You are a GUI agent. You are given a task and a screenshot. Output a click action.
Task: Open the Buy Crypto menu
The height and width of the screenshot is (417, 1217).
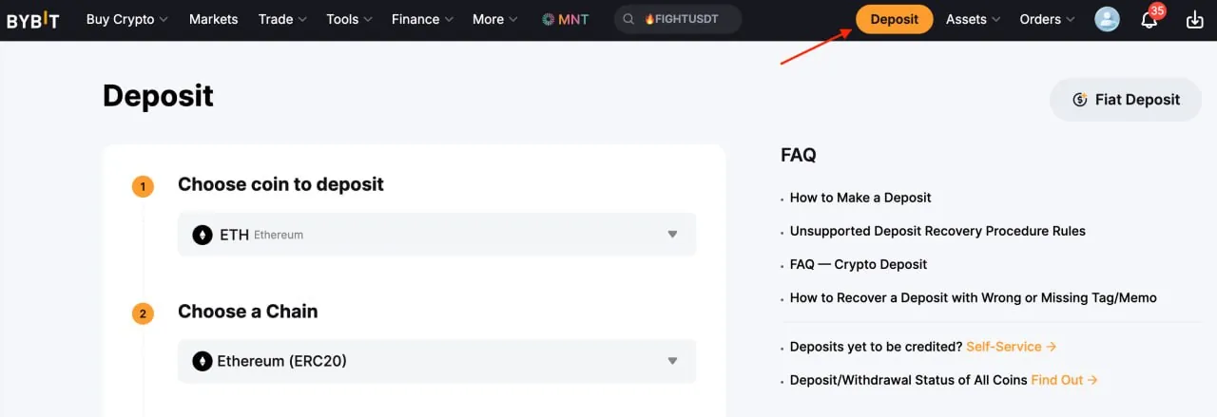126,19
